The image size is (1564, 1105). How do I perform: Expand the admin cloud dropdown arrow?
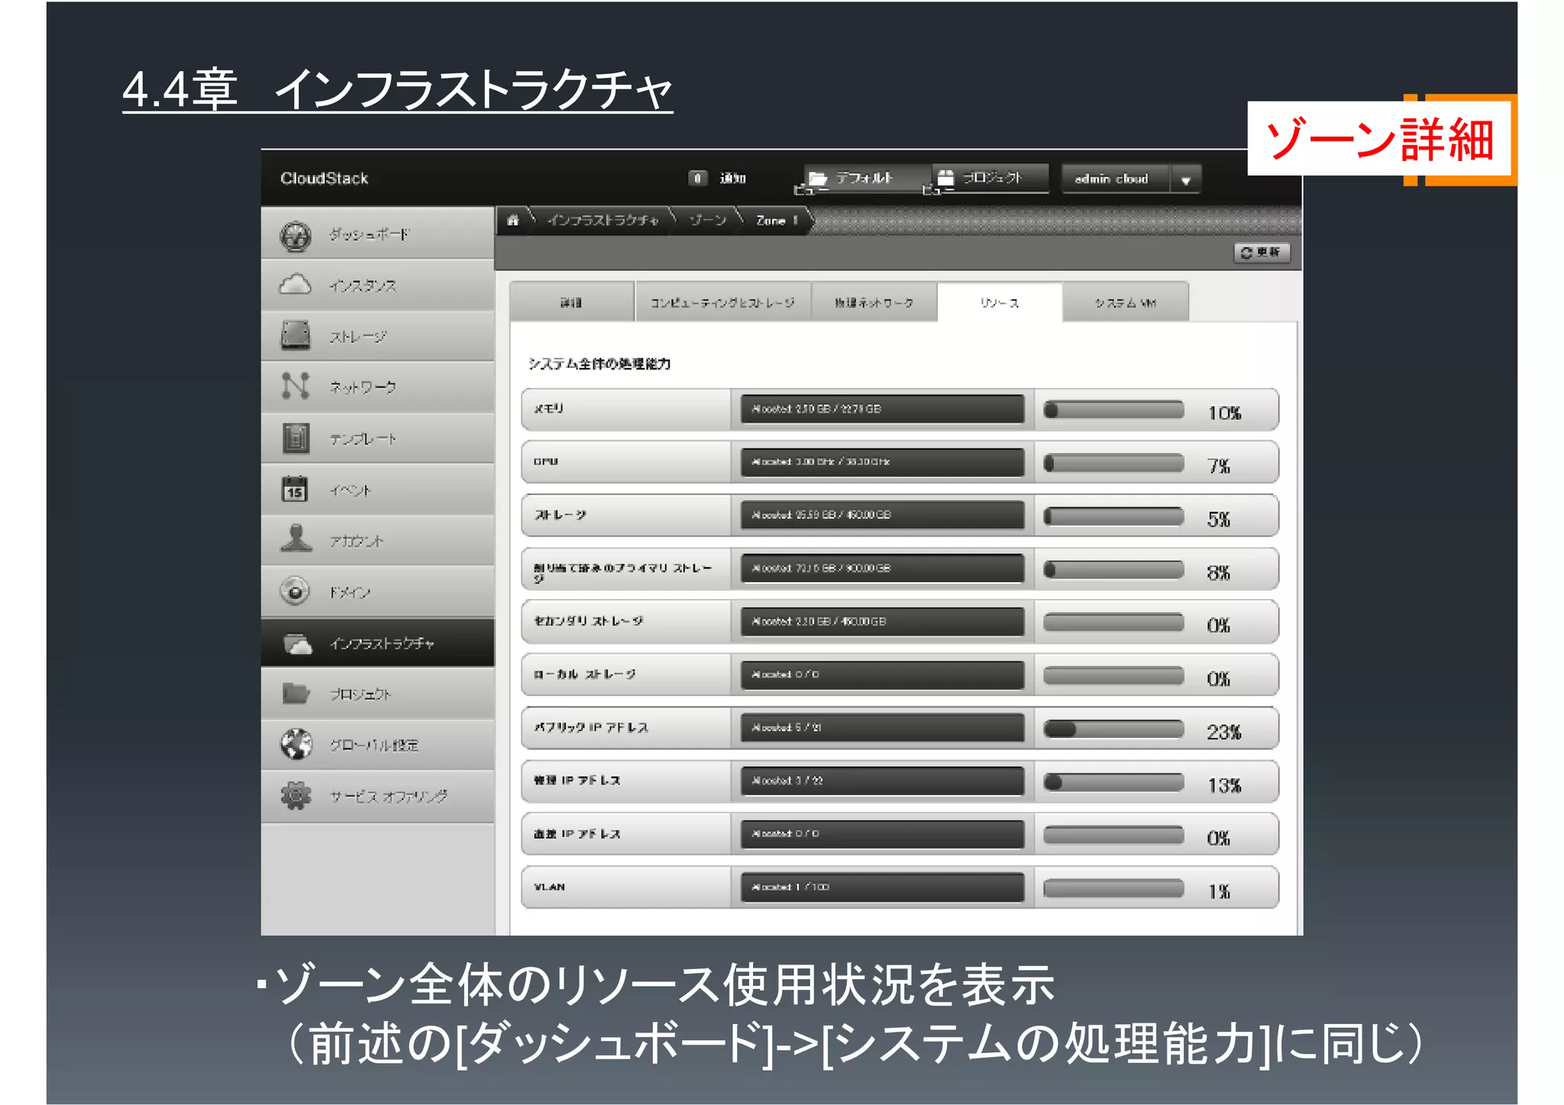(x=1186, y=181)
